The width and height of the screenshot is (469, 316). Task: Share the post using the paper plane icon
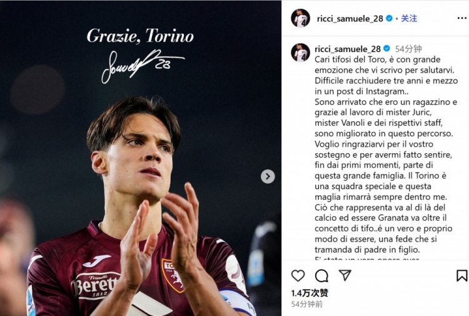[x=345, y=275]
